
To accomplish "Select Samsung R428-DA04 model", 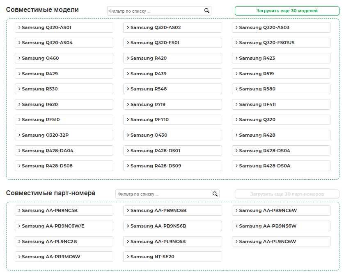I will tap(64, 151).
